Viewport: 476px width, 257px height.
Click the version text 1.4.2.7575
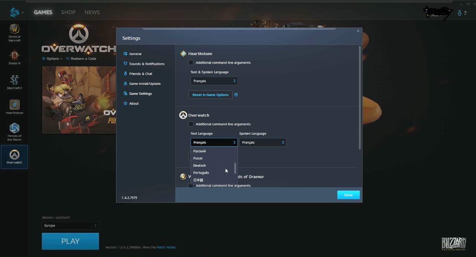coord(129,198)
